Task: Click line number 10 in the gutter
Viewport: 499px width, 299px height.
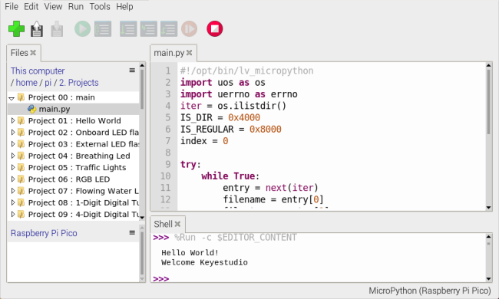Action: (x=165, y=176)
